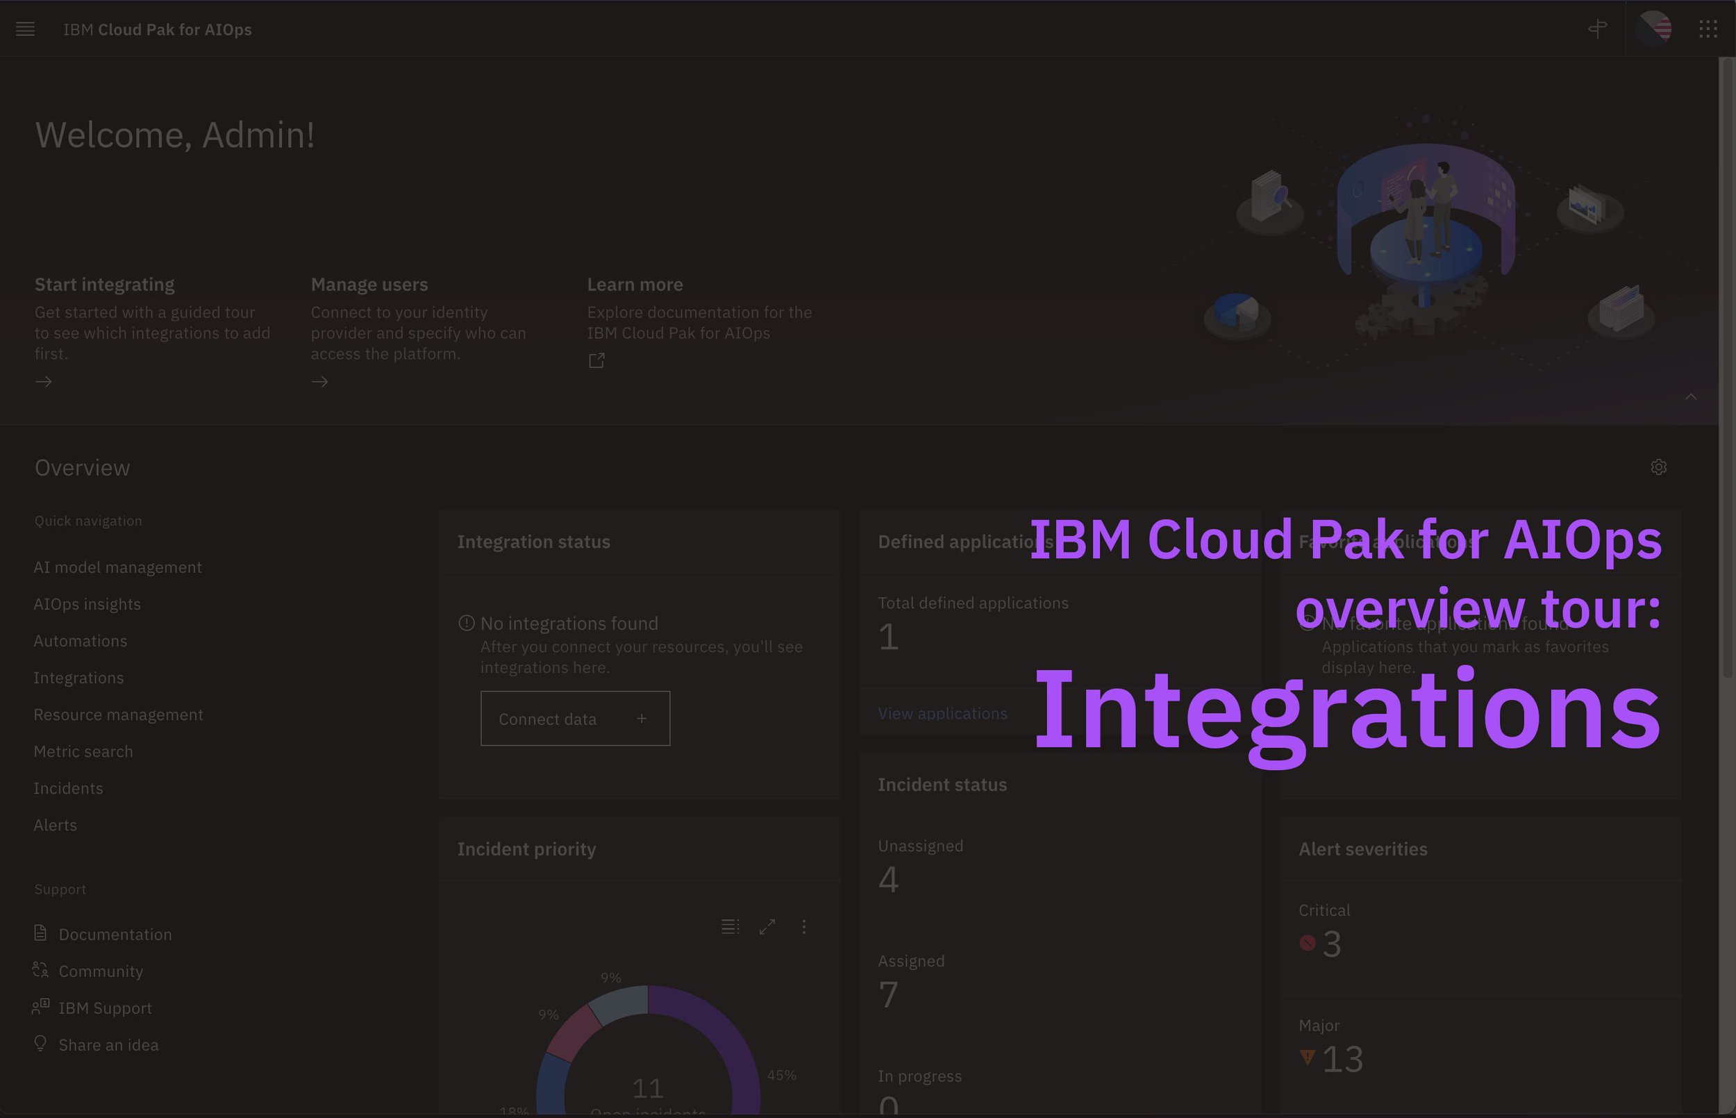1736x1118 pixels.
Task: Click IBM Cloud Pak for AIOps header title
Action: (158, 30)
